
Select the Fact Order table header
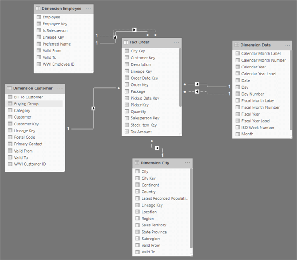pos(152,43)
